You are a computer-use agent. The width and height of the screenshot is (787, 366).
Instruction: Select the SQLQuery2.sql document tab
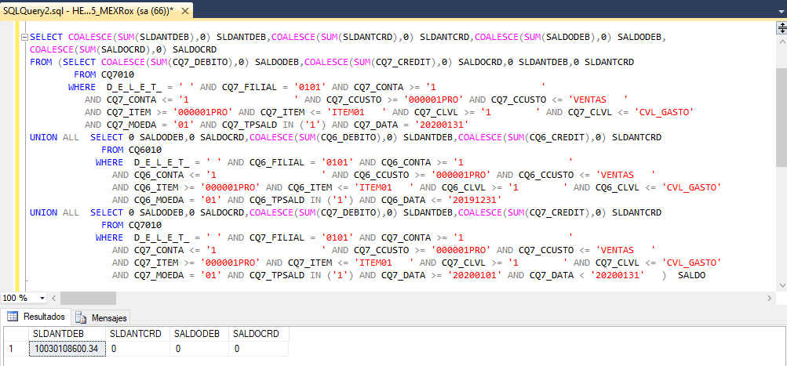96,10
